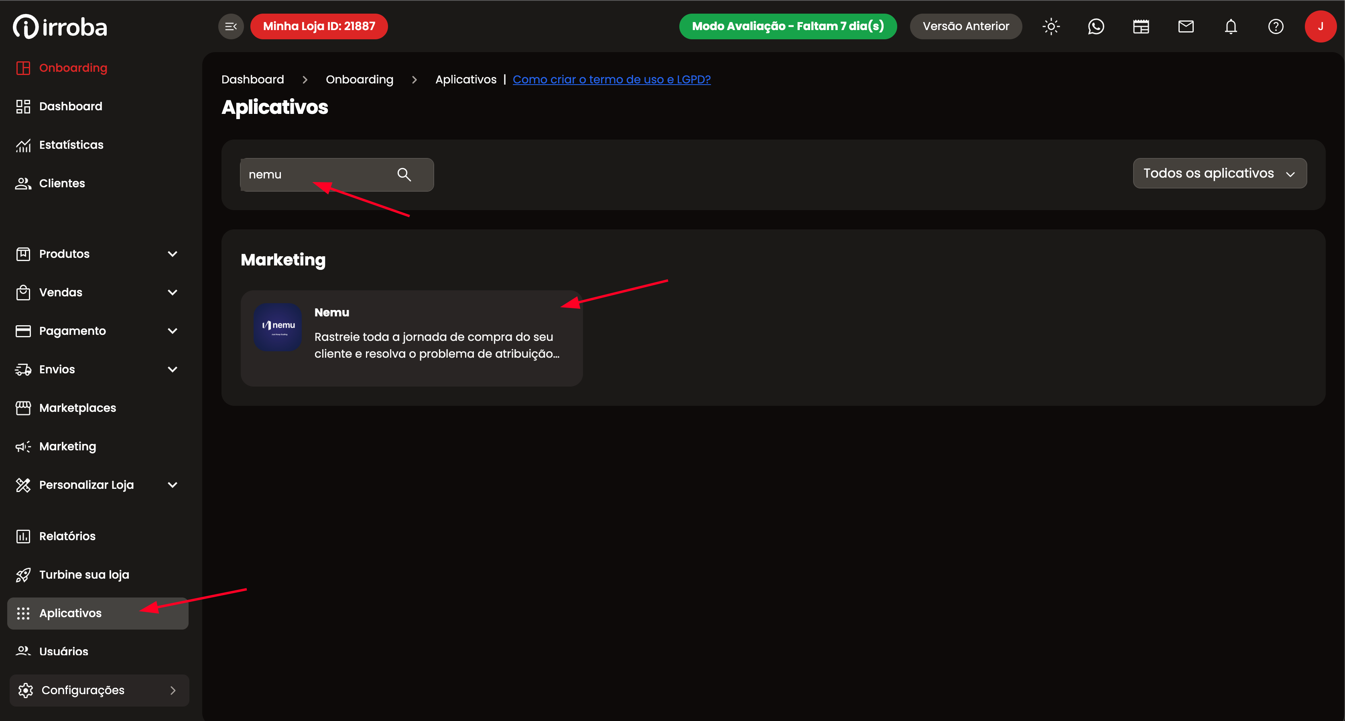Viewport: 1345px width, 721px height.
Task: Go to Marketplaces menu item
Action: pos(77,408)
